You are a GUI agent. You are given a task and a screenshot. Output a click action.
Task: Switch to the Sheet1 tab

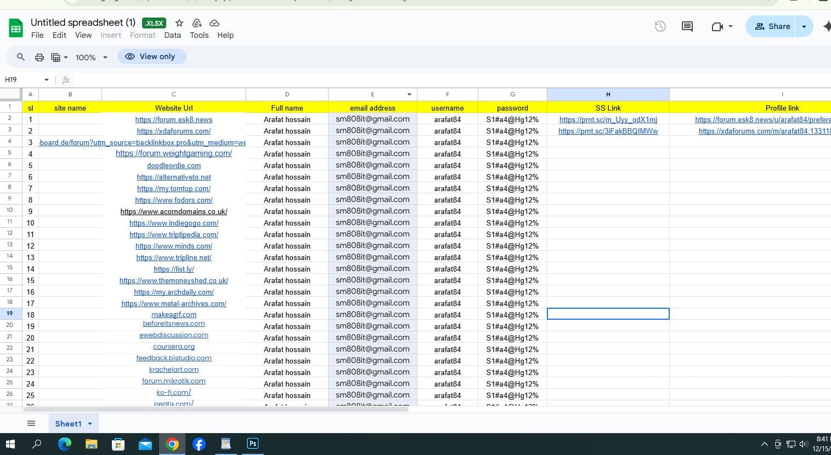tap(68, 423)
